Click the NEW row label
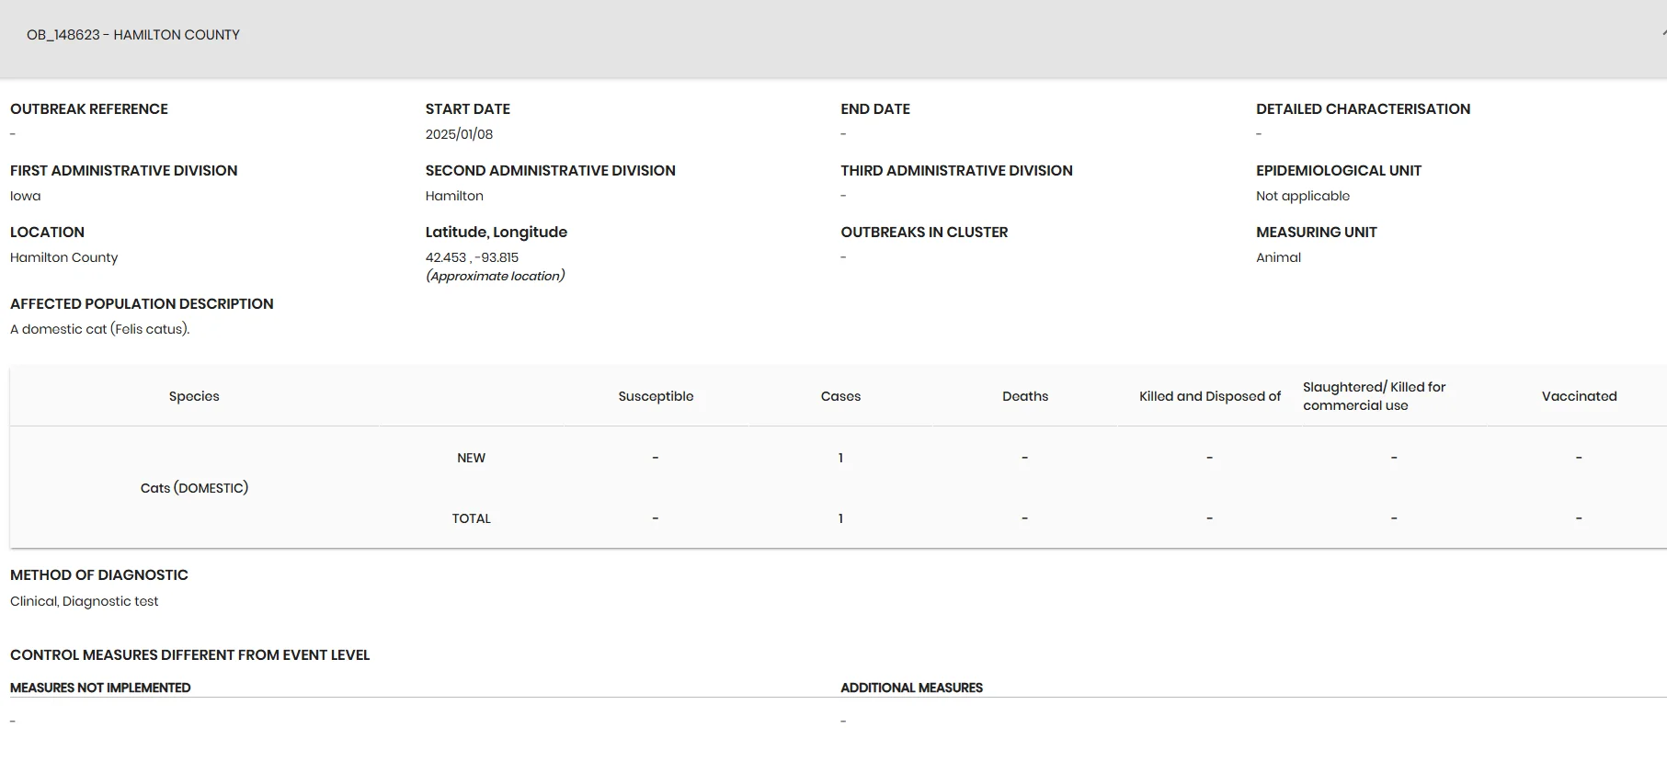1667x773 pixels. [471, 458]
